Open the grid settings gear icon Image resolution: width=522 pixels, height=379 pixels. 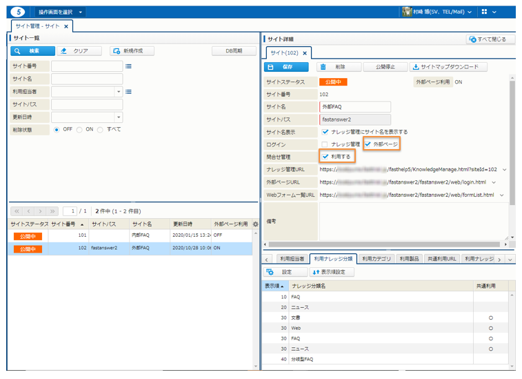[255, 224]
